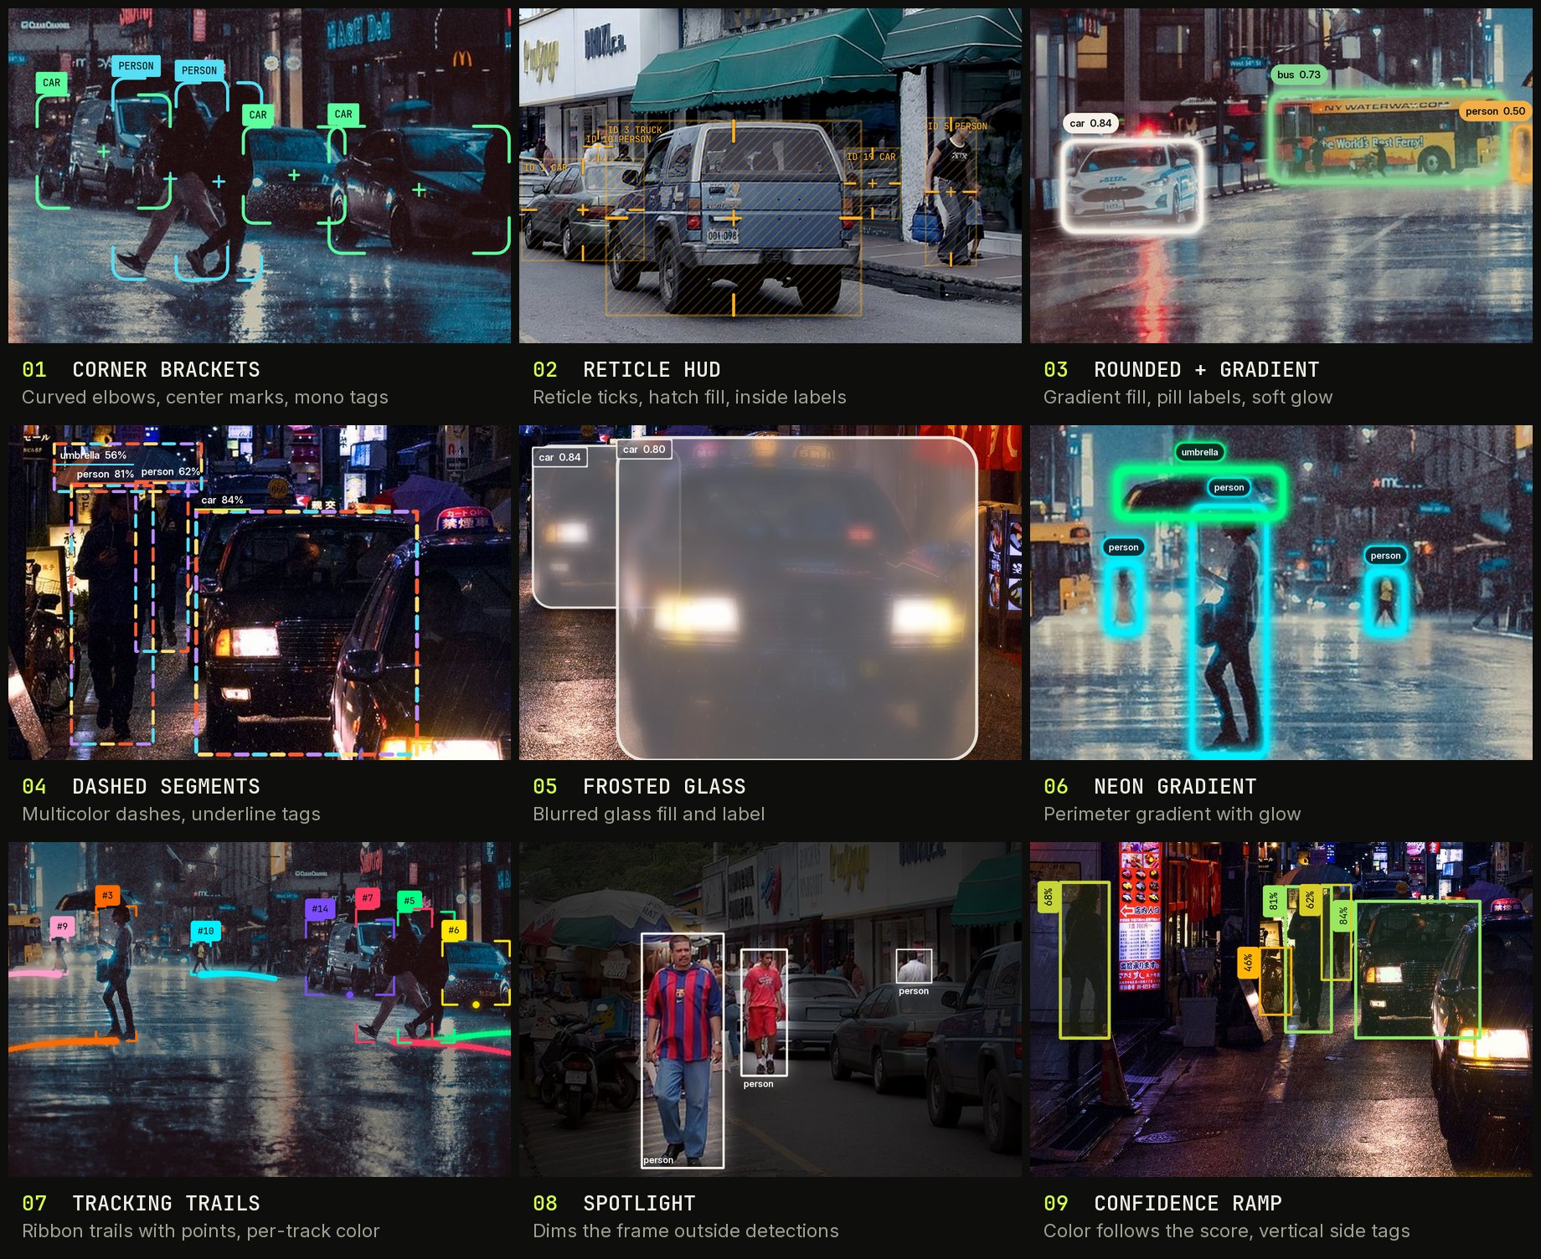Open the Corner Brackets example thumbnail
This screenshot has width=1541, height=1259.
click(260, 176)
